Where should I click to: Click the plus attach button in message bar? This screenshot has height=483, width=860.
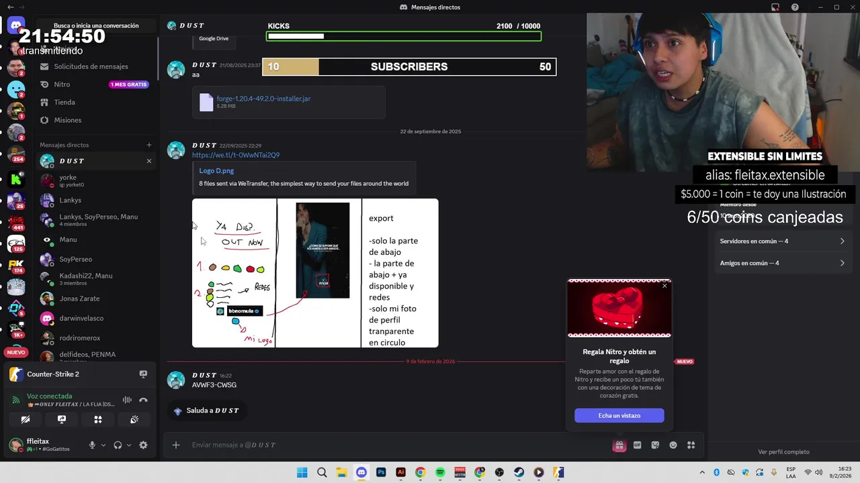pos(176,445)
